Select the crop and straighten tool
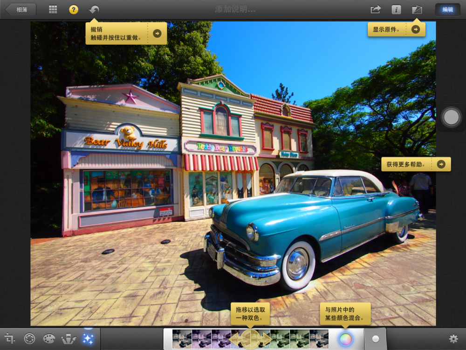 coord(10,338)
